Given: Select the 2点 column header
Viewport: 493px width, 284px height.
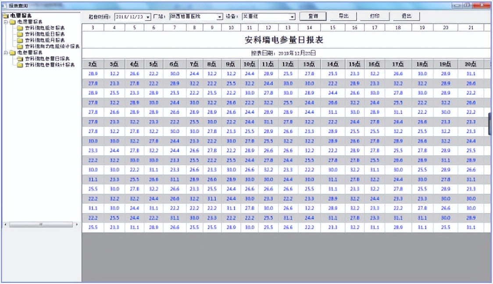Looking at the screenshot, I should tap(92, 64).
